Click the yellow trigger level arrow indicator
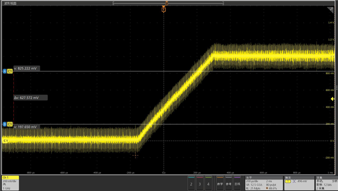This screenshot has width=338, height=191. pos(332,99)
